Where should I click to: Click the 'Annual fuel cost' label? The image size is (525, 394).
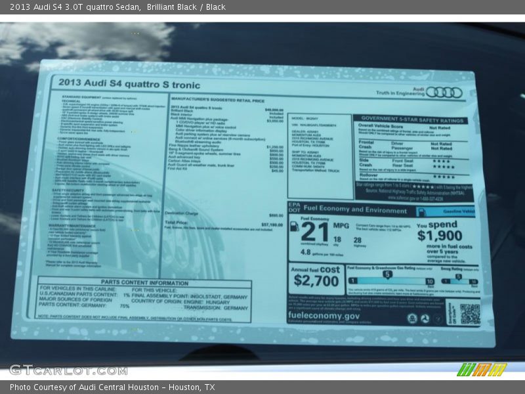[x=315, y=269]
